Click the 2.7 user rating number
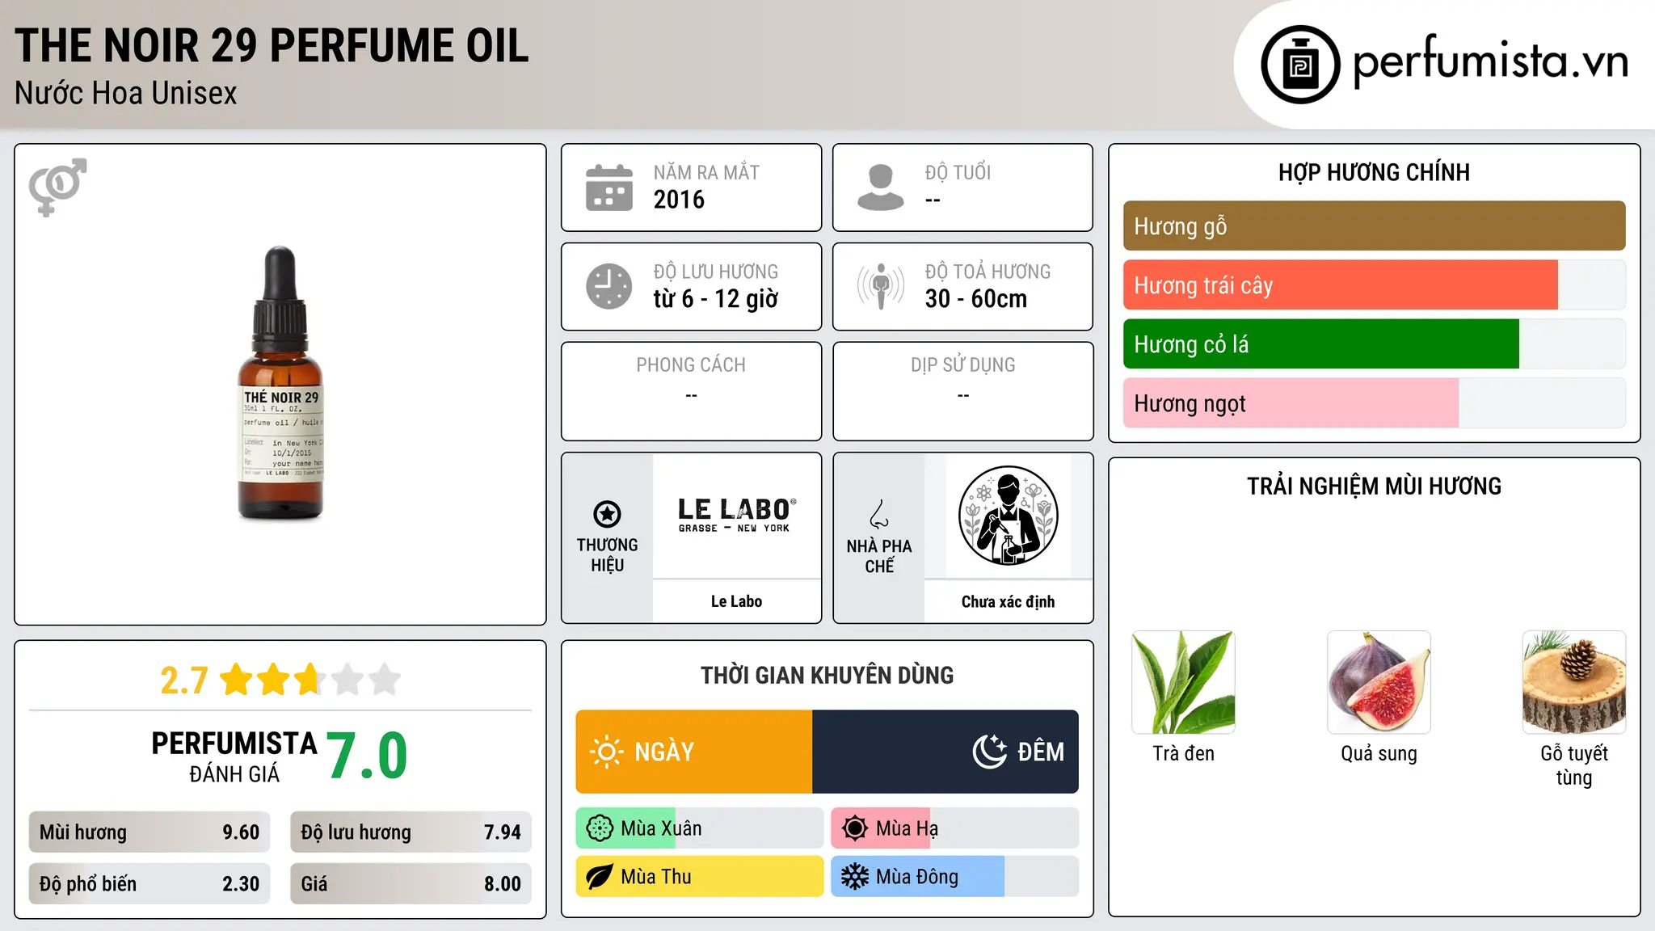The image size is (1655, 931). point(184,680)
